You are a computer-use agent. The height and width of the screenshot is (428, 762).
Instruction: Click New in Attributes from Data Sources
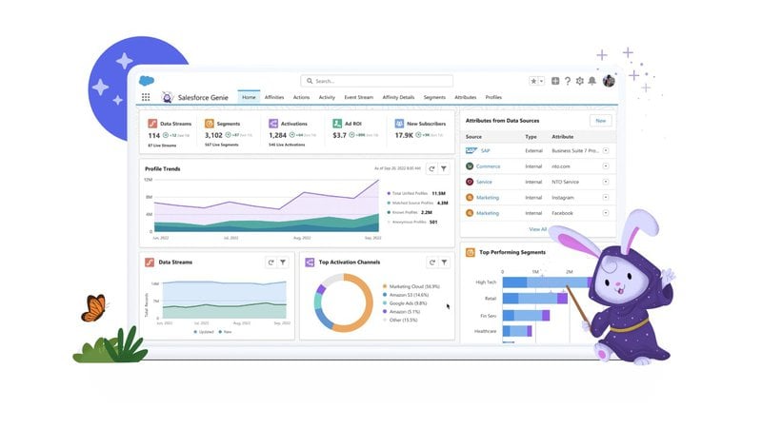[601, 121]
